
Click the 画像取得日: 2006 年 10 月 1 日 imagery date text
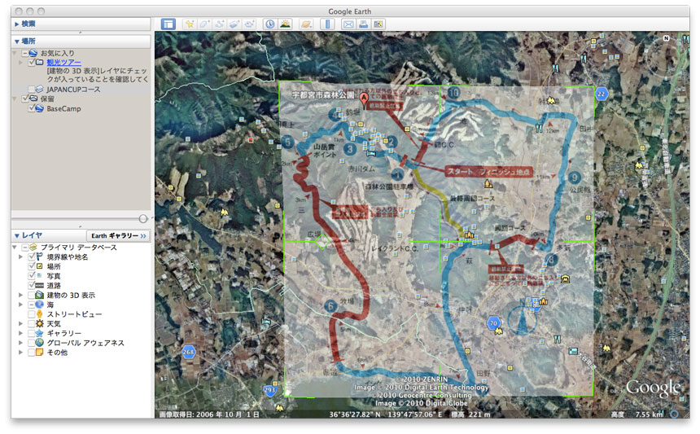pos(209,414)
